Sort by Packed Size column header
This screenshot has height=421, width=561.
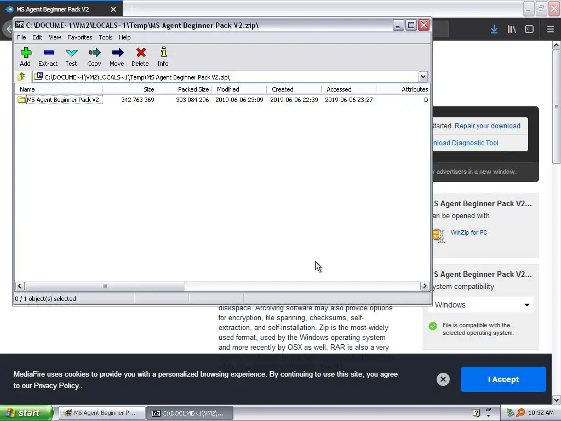(184, 89)
